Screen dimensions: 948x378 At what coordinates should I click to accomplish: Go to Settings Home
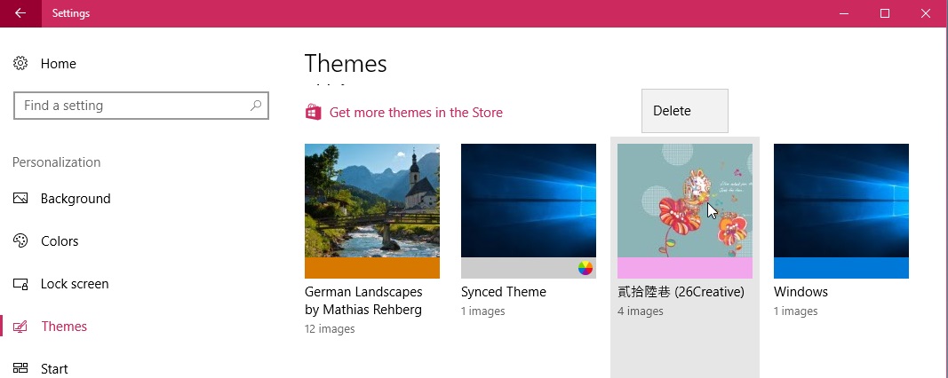coord(59,63)
